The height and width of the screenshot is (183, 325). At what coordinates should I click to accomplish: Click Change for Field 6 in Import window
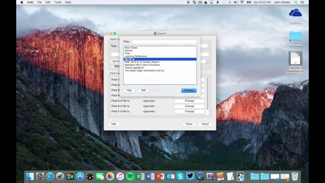189,106
